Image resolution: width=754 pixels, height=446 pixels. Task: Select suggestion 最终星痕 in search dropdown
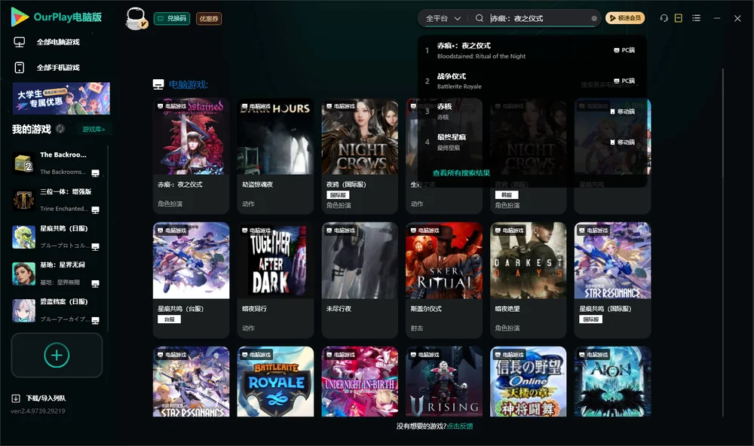[x=531, y=142]
